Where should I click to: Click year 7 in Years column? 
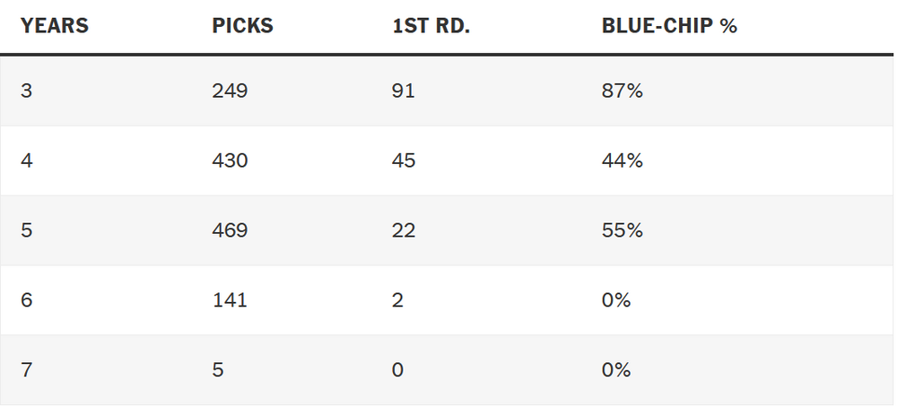coord(26,369)
